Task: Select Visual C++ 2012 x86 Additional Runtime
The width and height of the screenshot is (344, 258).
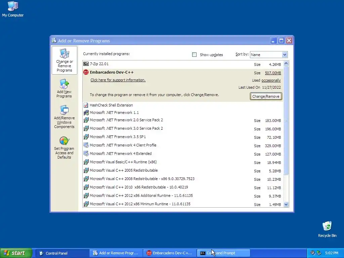Action: [183, 196]
